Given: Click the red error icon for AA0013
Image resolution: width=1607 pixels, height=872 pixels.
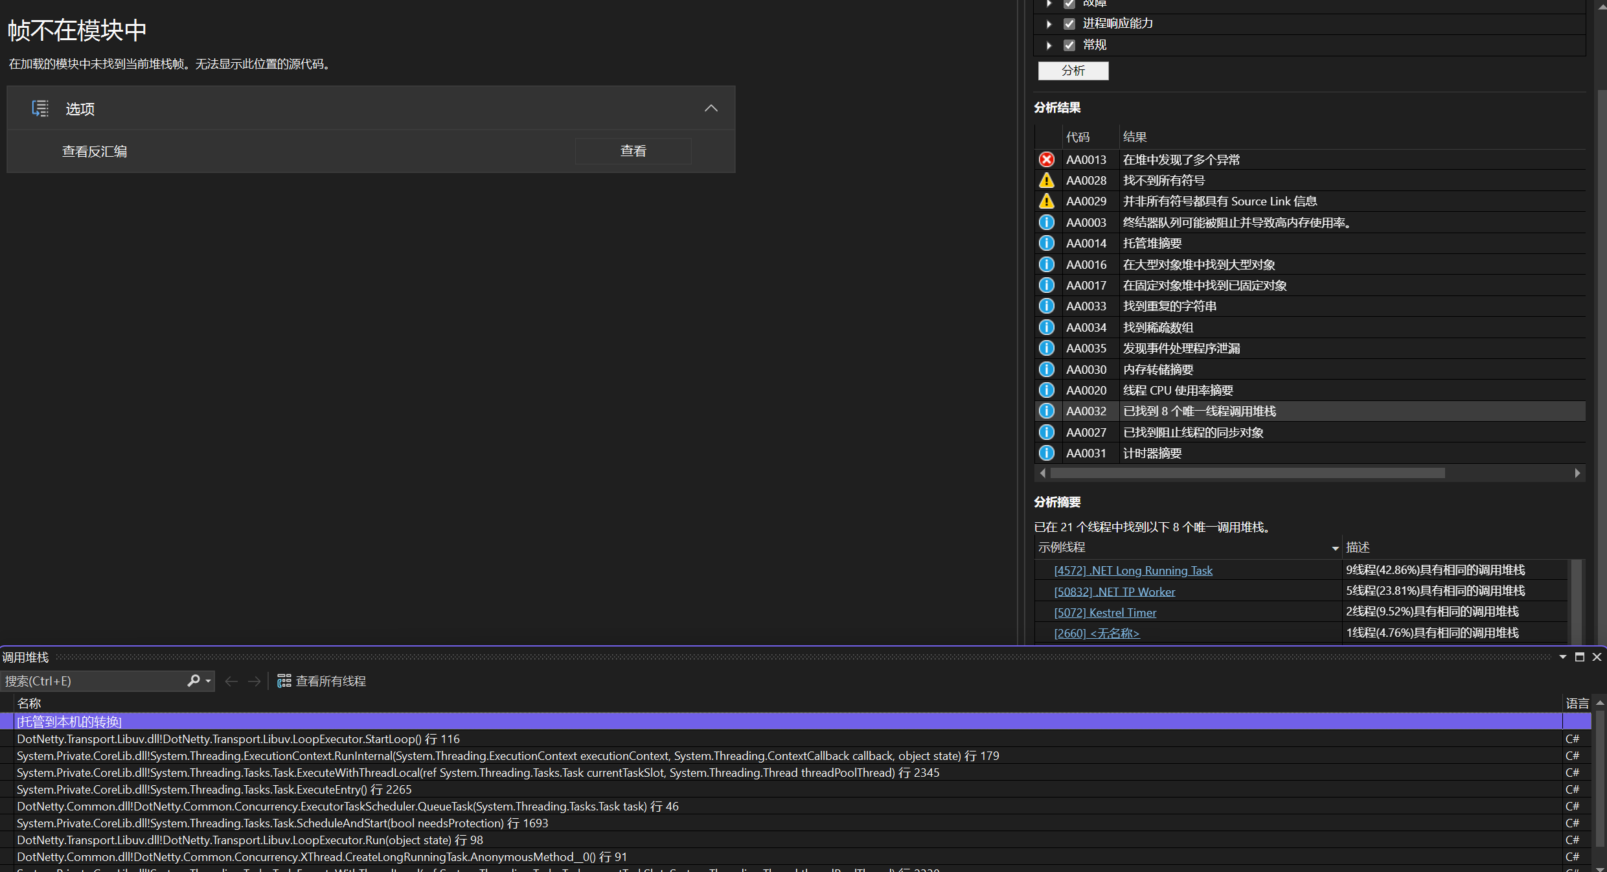Looking at the screenshot, I should (x=1046, y=159).
